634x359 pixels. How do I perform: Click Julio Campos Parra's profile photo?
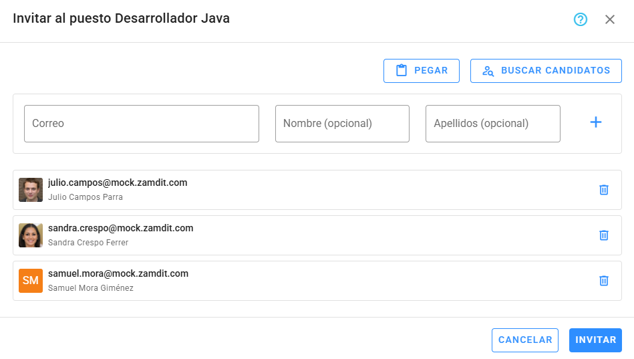click(31, 190)
